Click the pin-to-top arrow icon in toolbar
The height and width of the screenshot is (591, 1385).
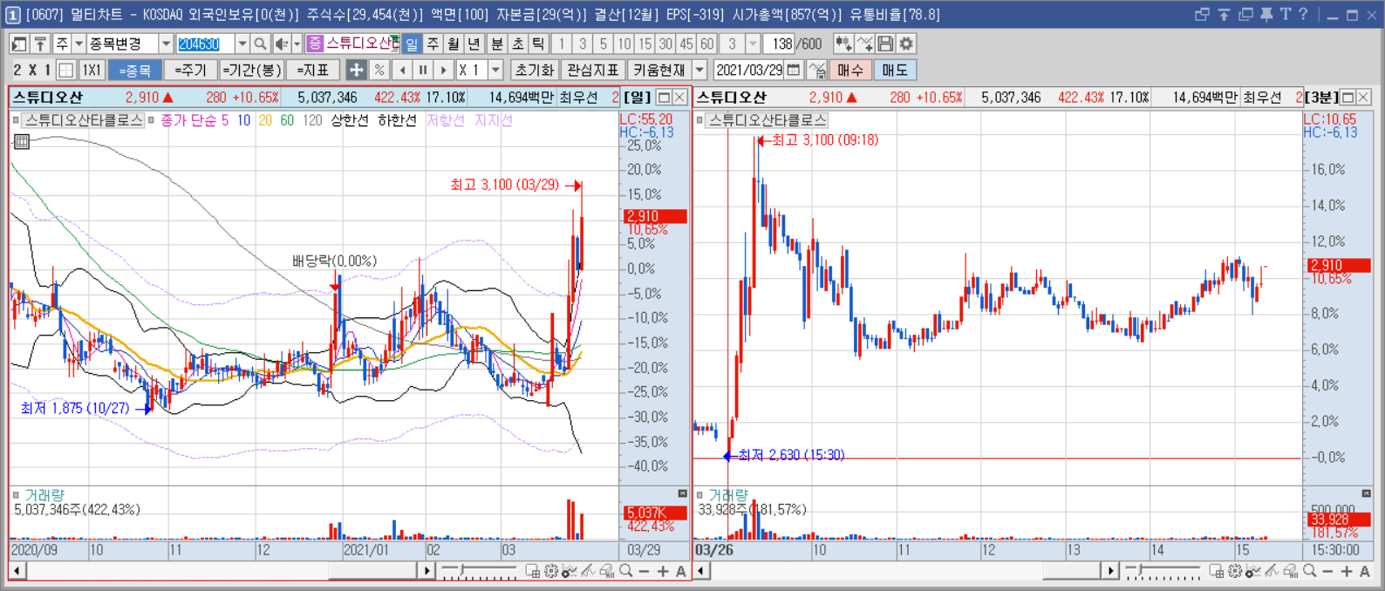click(39, 44)
